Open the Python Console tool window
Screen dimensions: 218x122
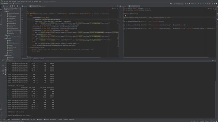click(26, 119)
